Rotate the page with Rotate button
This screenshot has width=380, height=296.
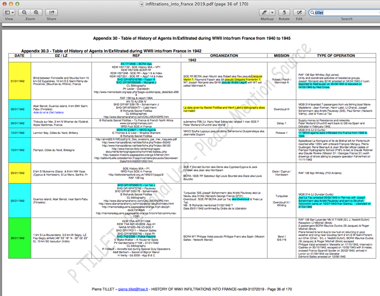(x=284, y=11)
